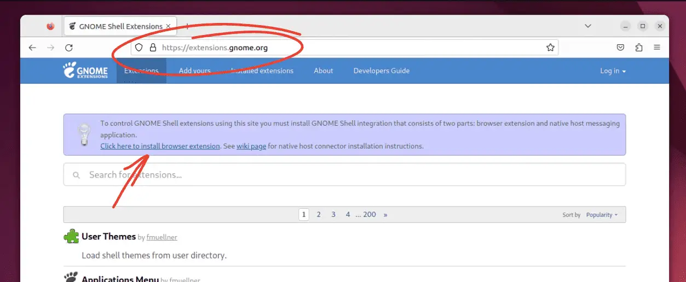Go back with the browser back arrow
686x282 pixels.
pos(32,48)
